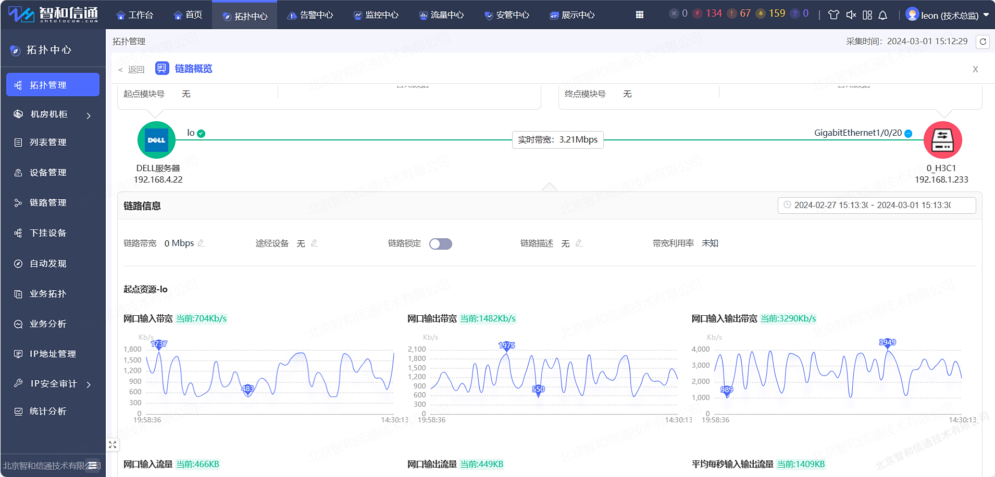The height and width of the screenshot is (477, 995).
Task: Switch to 监控中心 tab
Action: point(376,15)
